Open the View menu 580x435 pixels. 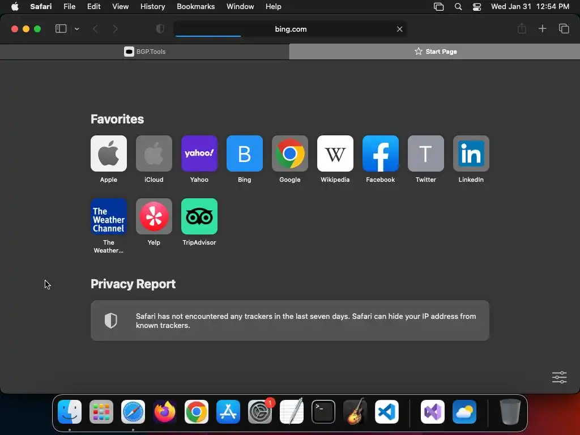click(121, 7)
